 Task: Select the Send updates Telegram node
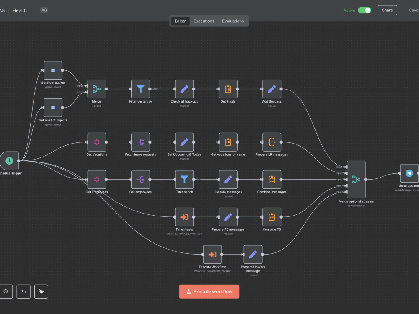pos(409,173)
